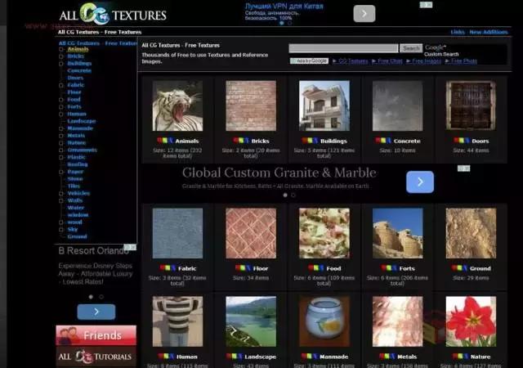
Task: Open the All CG Tutorials banner
Action: (96, 357)
